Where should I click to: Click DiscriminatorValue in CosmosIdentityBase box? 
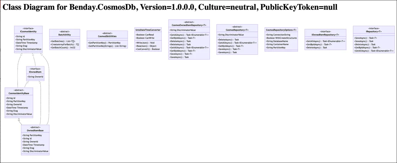point(19,114)
